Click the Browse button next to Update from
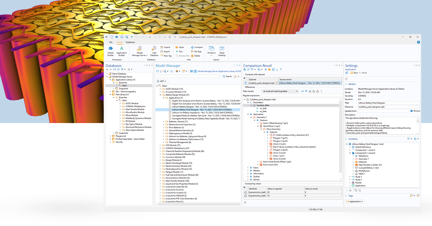 [415, 111]
